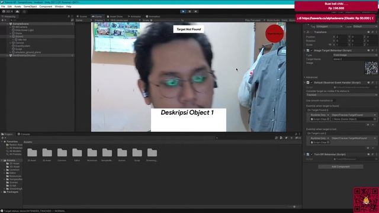Image resolution: width=379 pixels, height=213 pixels.
Task: Click the Mute Audio toggle in Game view
Action: click(273, 20)
